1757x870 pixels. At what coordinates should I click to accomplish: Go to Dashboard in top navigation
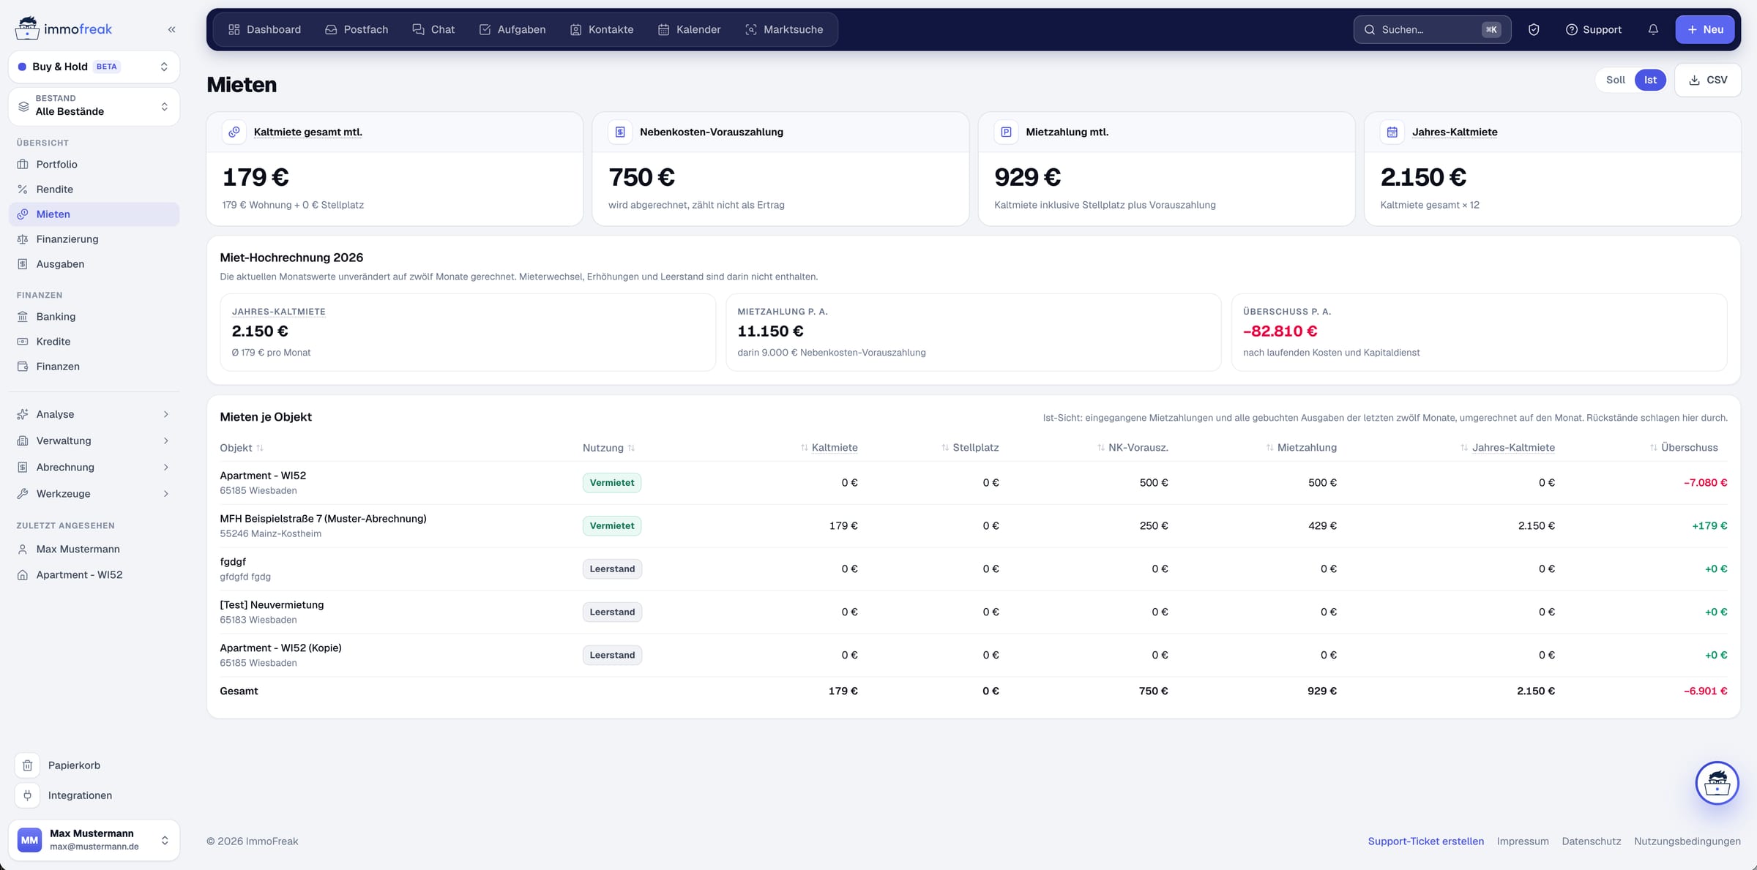pyautogui.click(x=264, y=29)
